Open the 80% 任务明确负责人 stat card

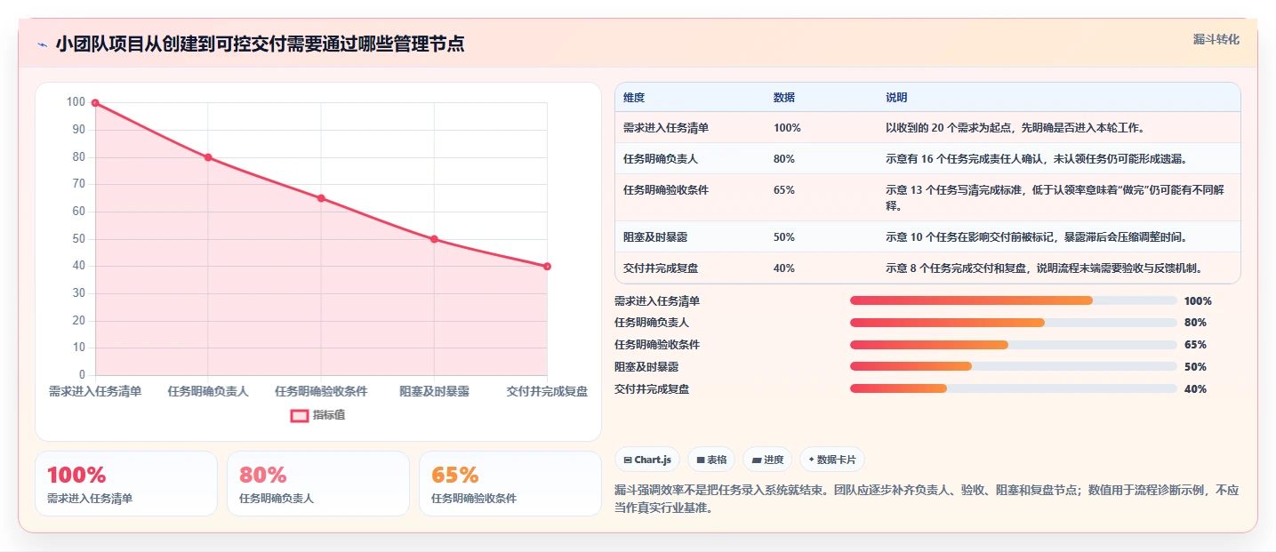318,484
